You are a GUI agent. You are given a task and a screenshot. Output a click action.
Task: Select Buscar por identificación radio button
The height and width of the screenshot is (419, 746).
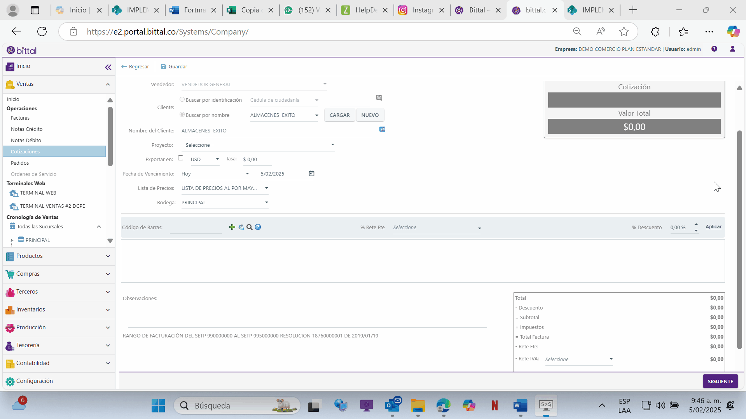point(182,99)
